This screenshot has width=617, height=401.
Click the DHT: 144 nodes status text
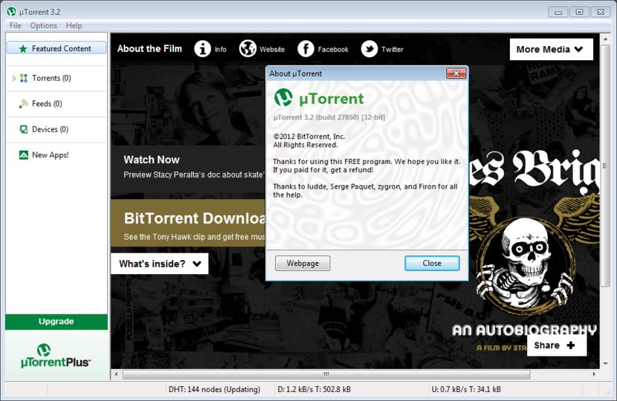(x=214, y=389)
